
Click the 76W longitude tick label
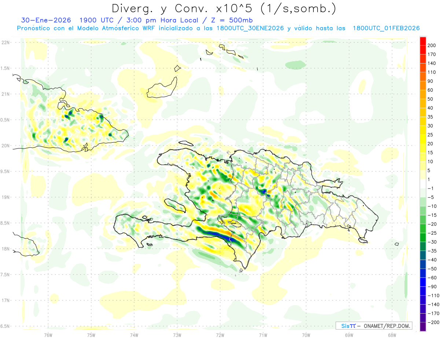click(x=48, y=335)
